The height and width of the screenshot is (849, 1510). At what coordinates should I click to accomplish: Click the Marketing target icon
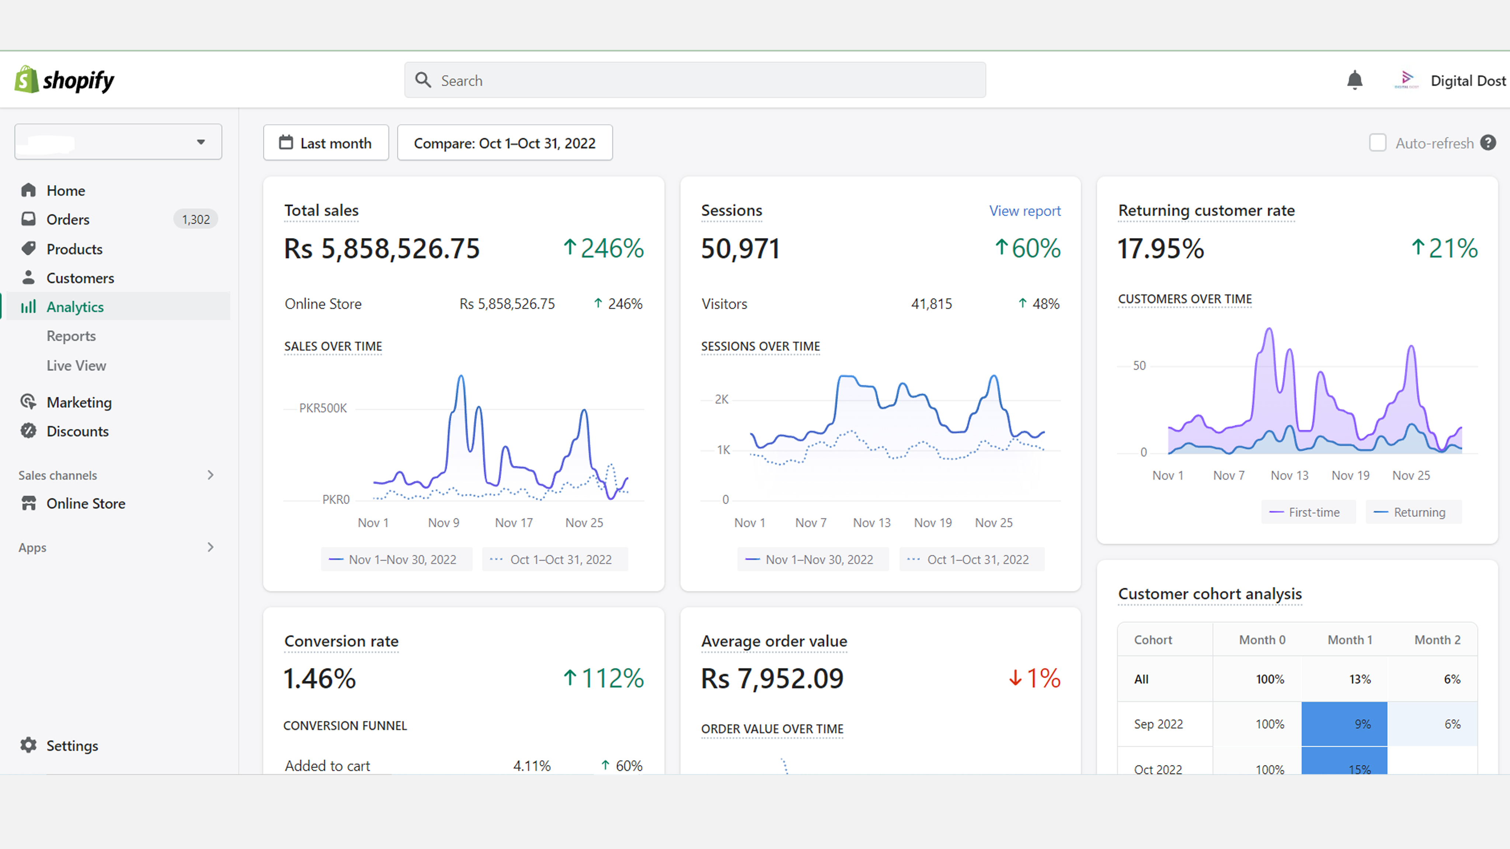click(x=28, y=402)
